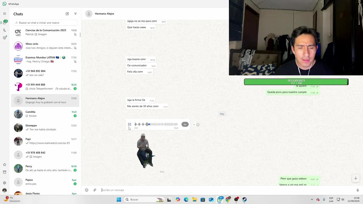363x204 pixels.
Task: Open starred messages
Action: click(5, 165)
